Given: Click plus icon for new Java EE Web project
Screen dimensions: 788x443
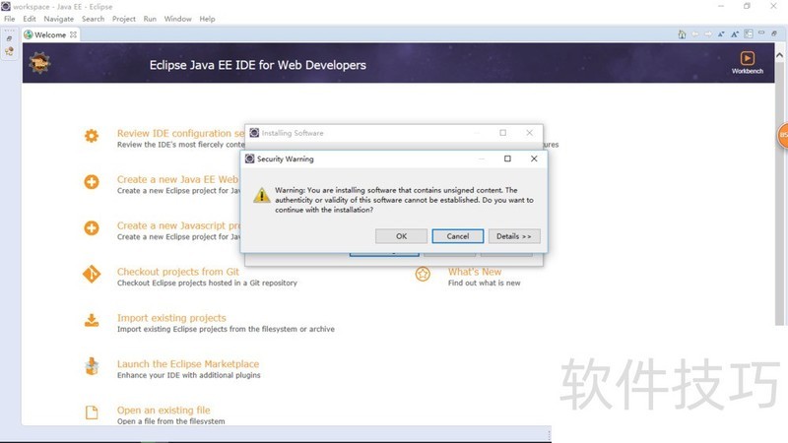Looking at the screenshot, I should [x=92, y=182].
